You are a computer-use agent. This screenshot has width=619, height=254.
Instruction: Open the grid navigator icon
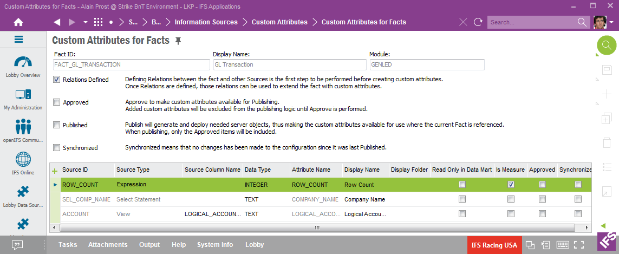click(x=99, y=22)
